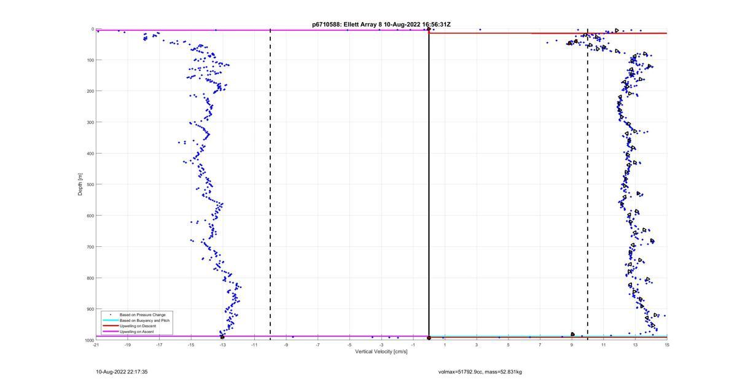Click the depth tick label '700'
The image size is (737, 382).
coord(90,247)
